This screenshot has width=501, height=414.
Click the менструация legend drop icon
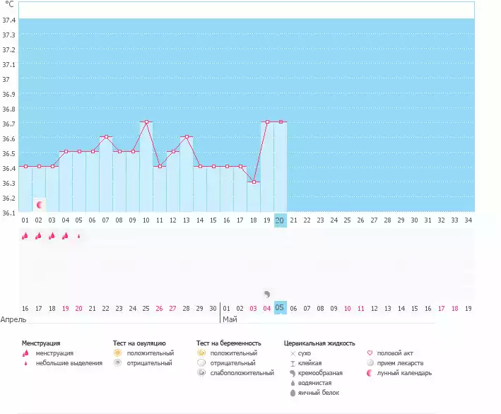[25, 353]
